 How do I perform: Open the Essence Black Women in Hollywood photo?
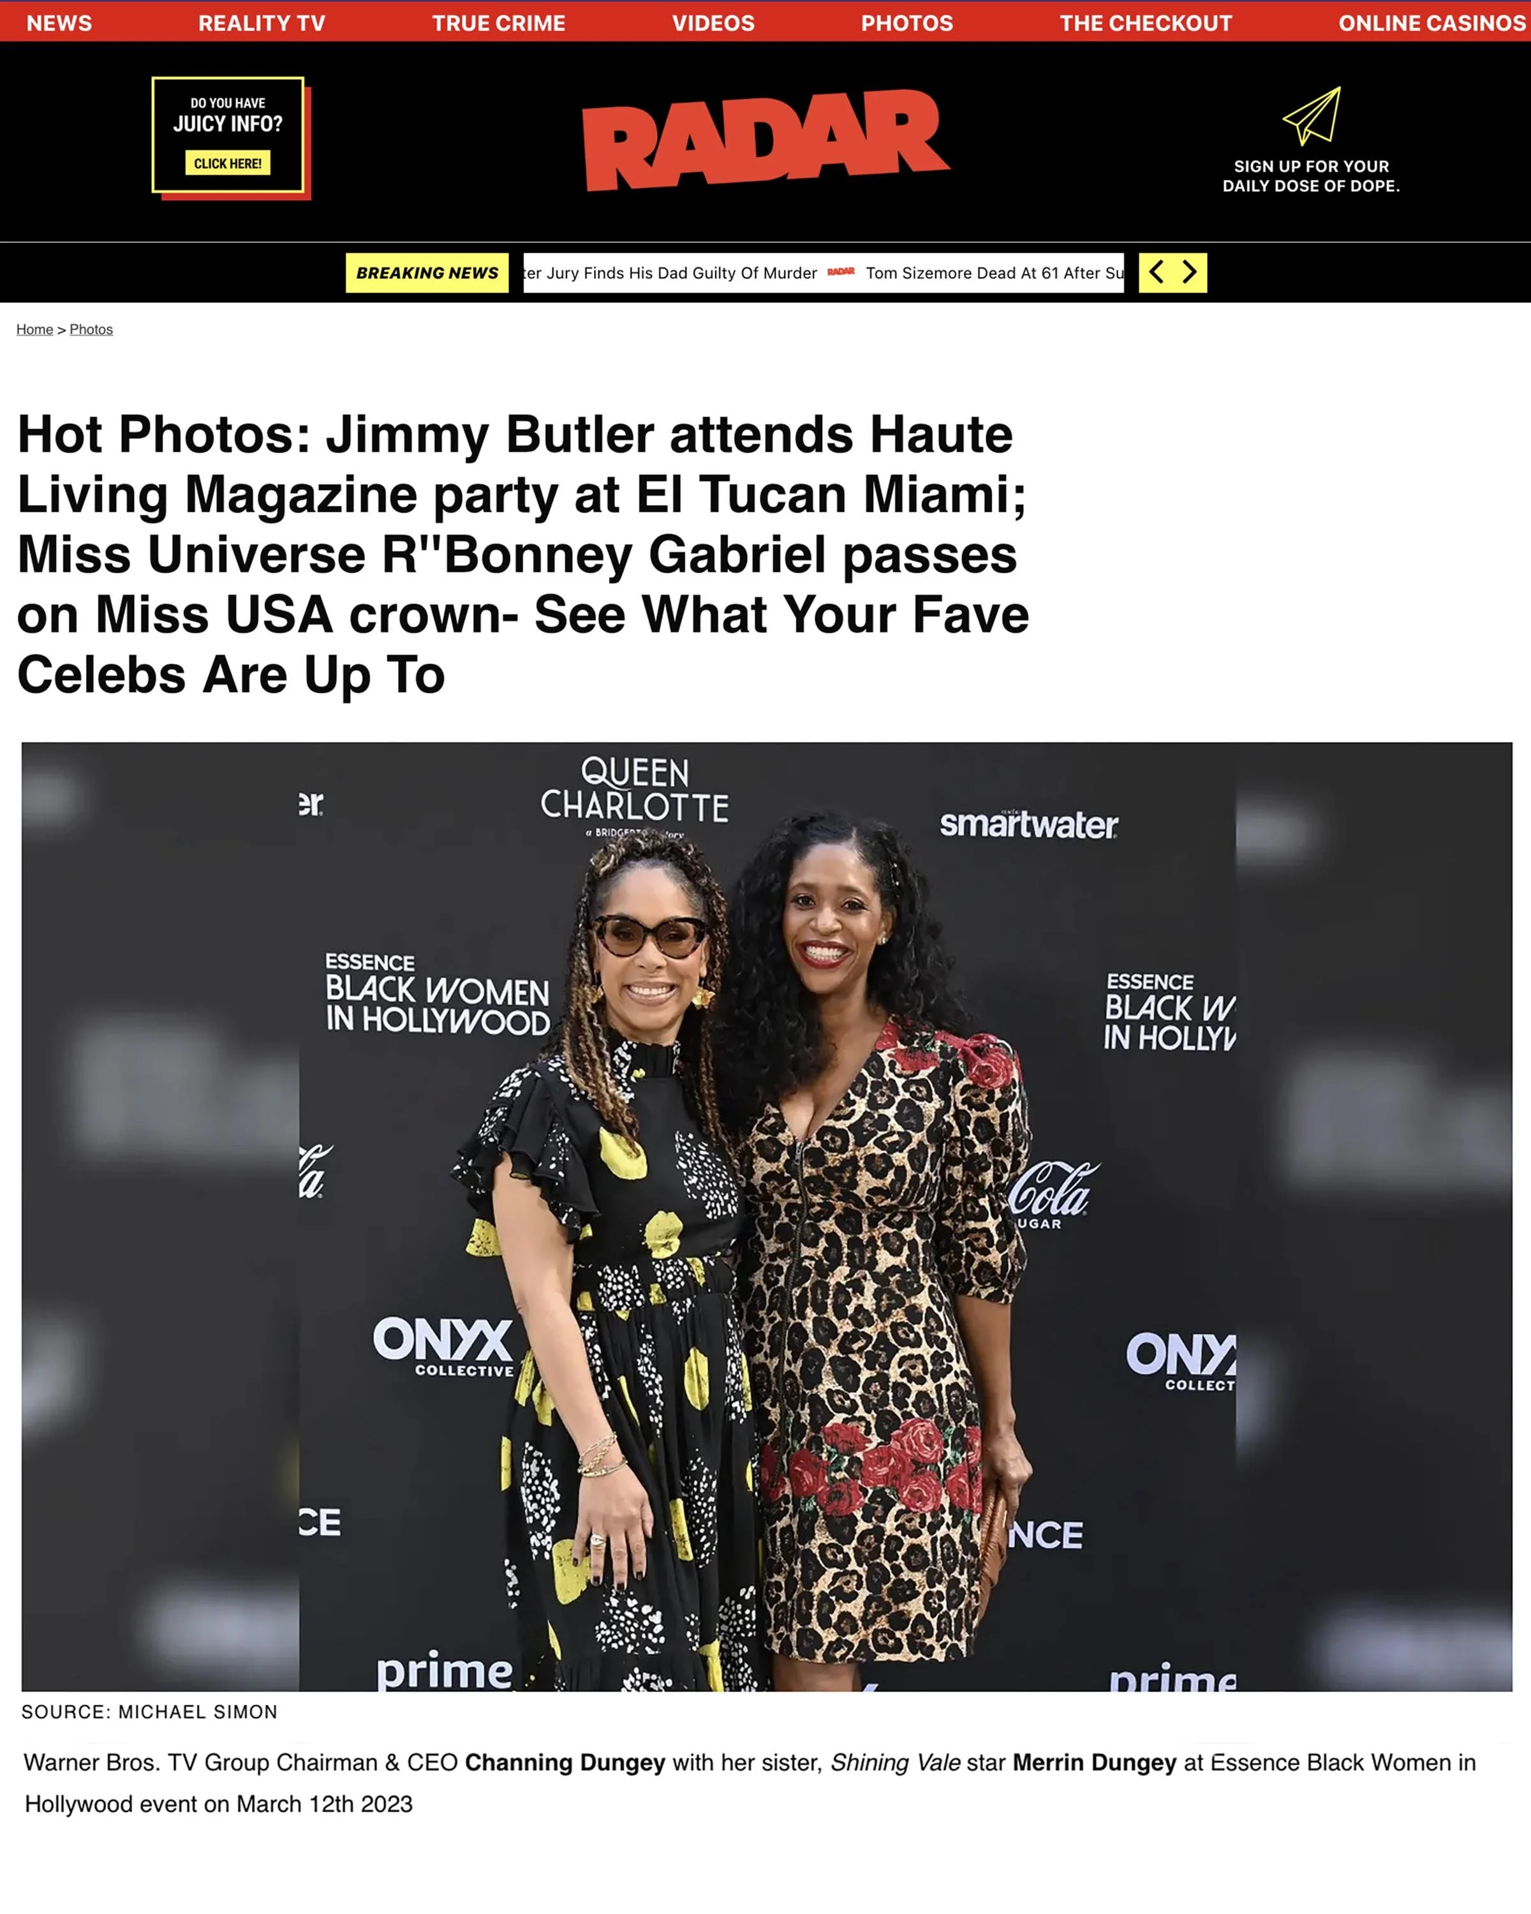click(x=767, y=1216)
